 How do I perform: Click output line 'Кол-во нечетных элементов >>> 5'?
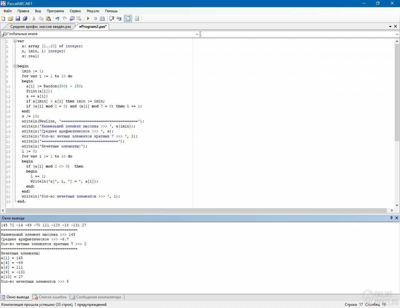35,282
